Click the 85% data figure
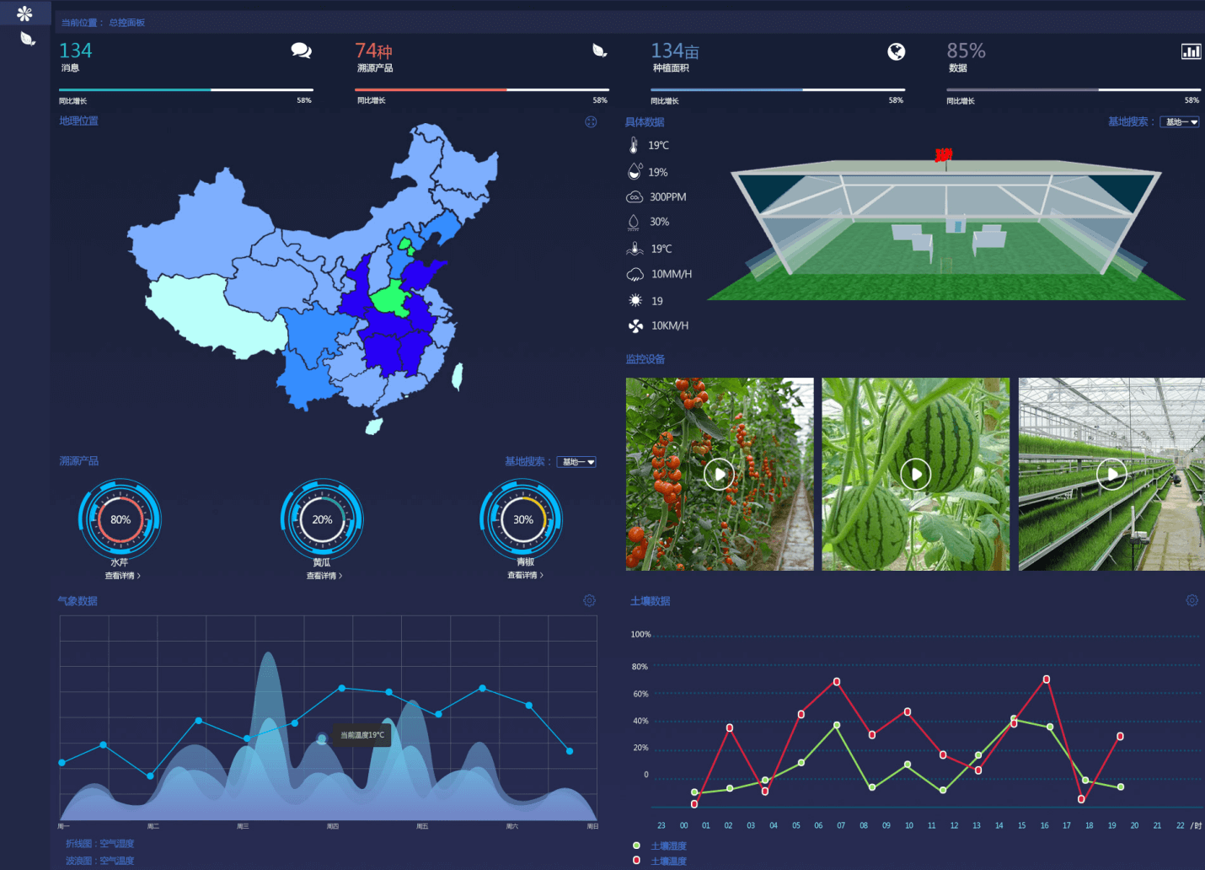This screenshot has height=870, width=1205. pyautogui.click(x=966, y=51)
